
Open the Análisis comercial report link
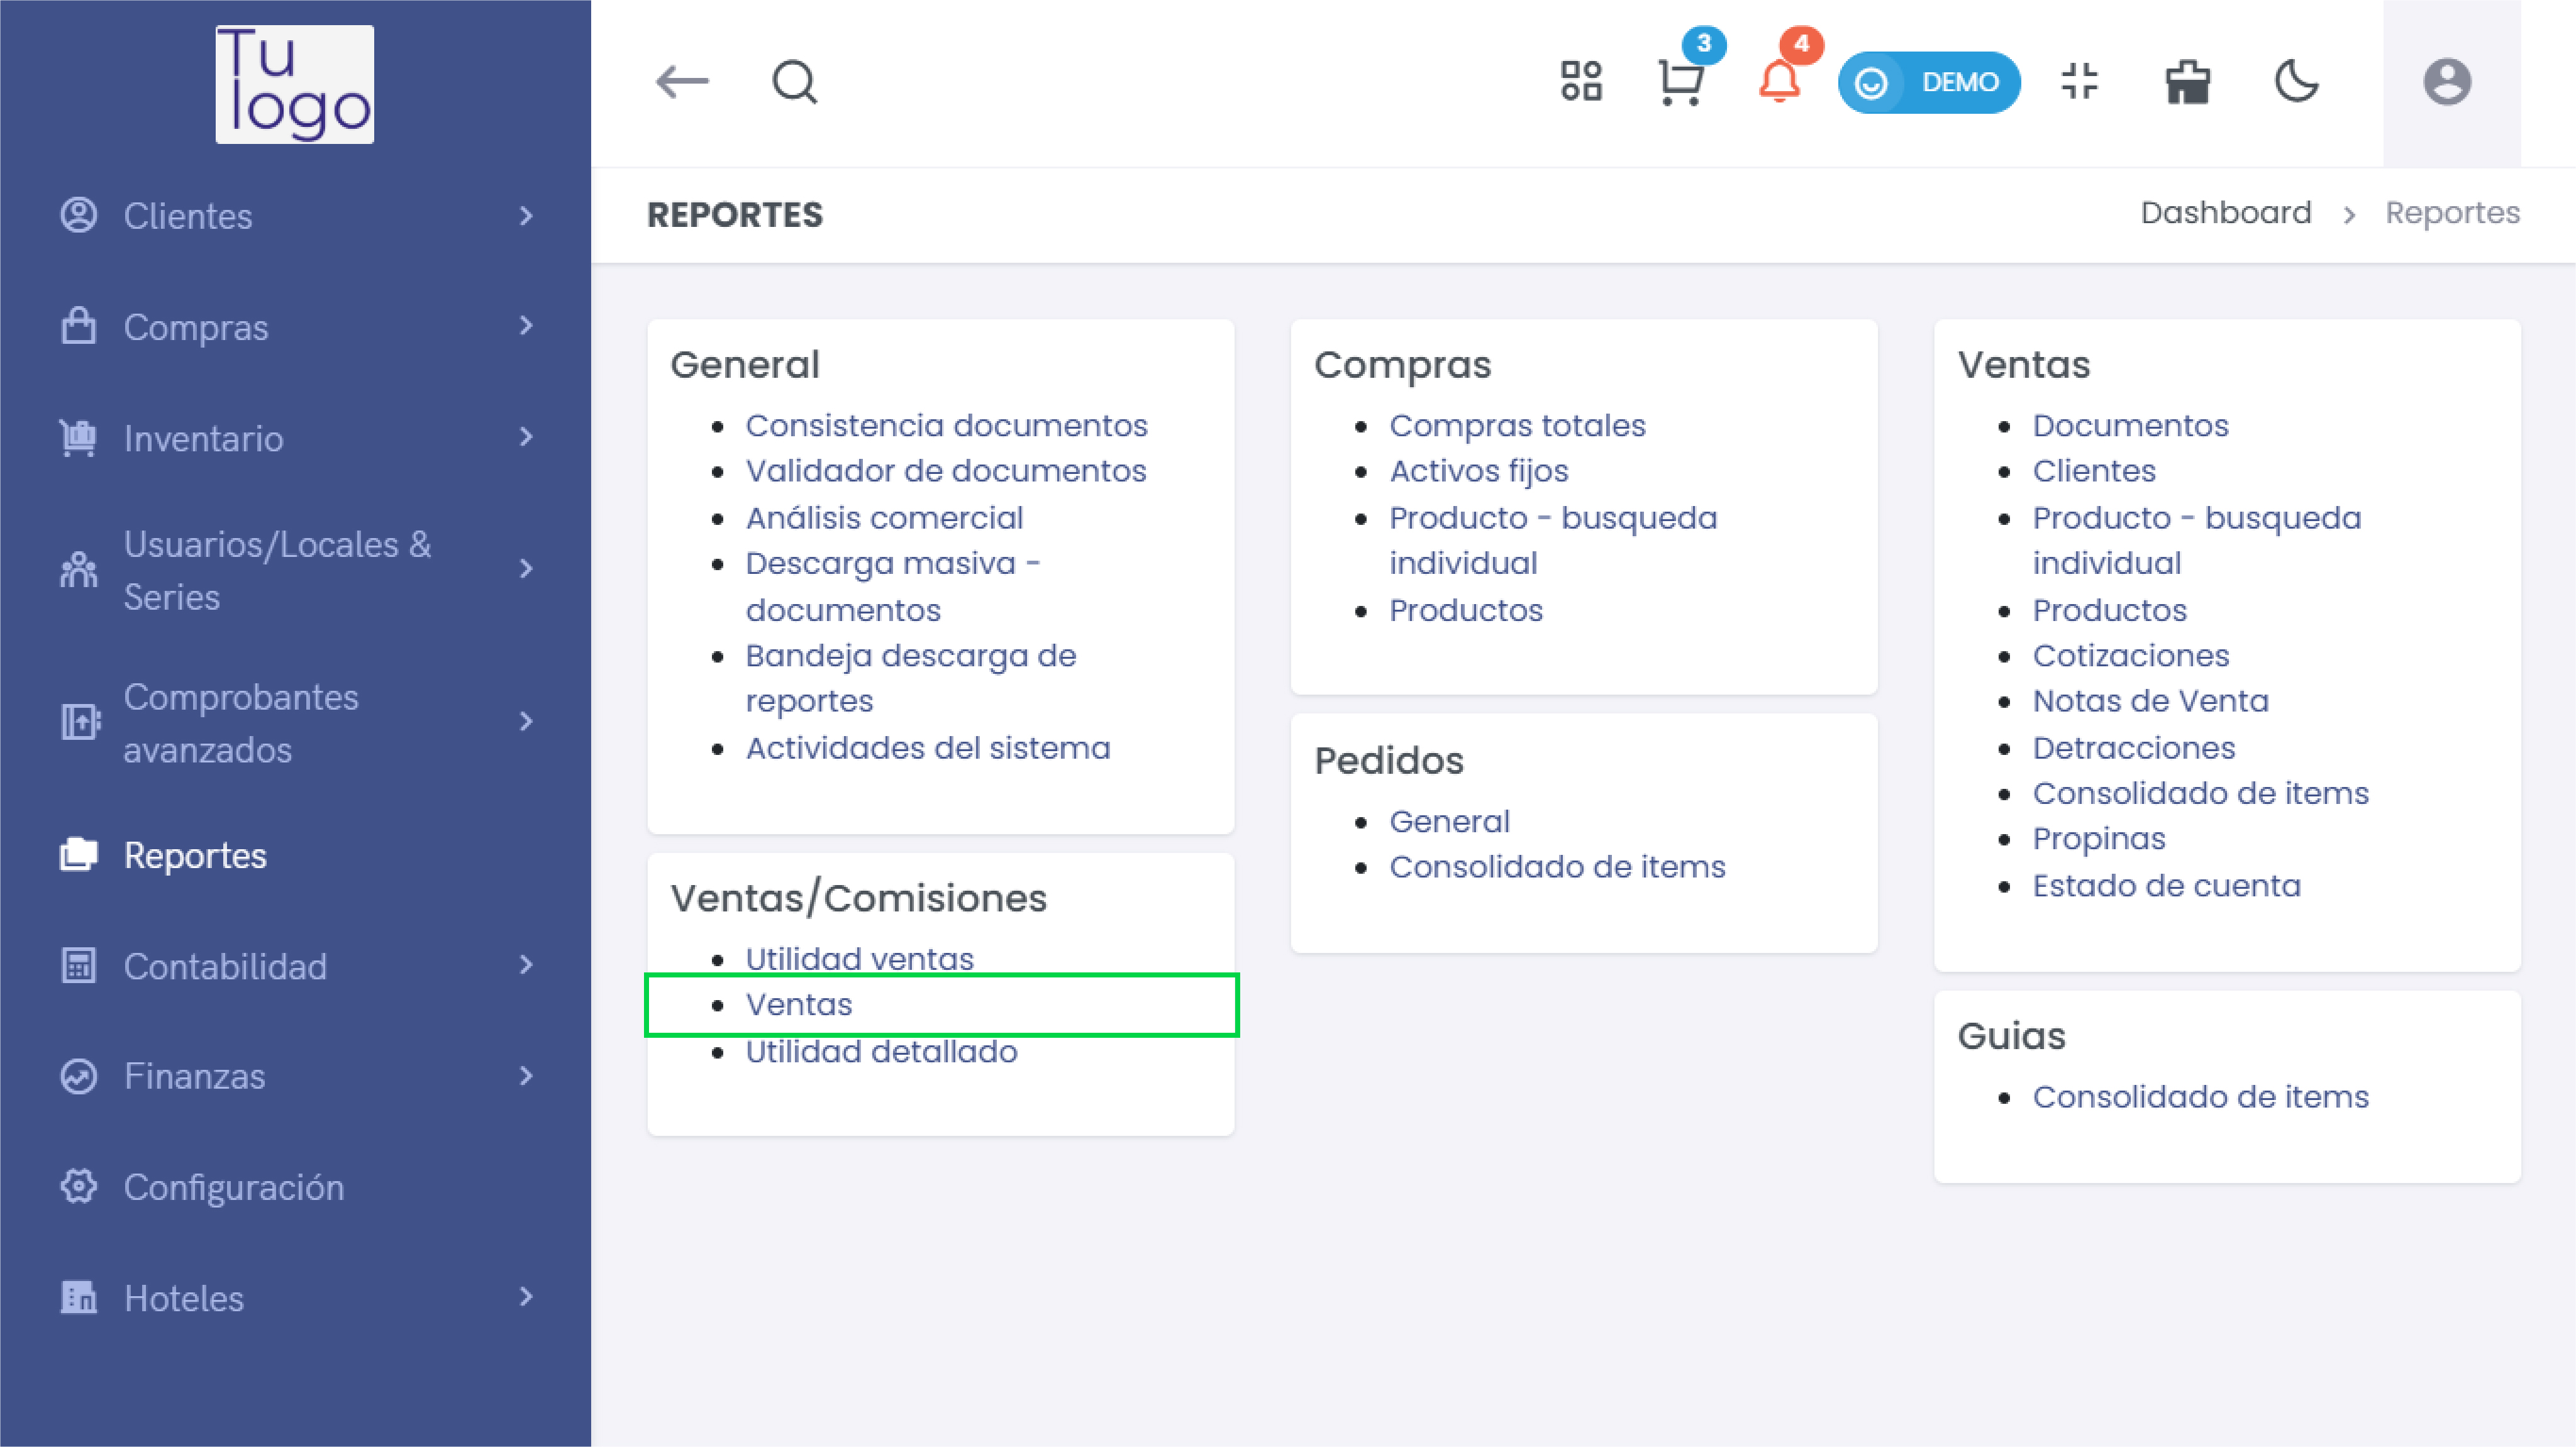coord(884,518)
